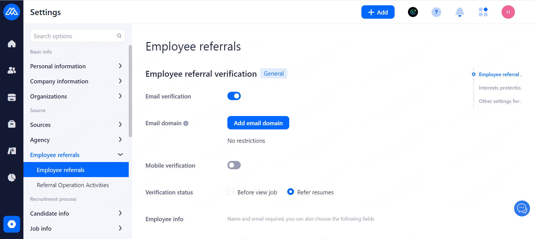Open the home icon in left sidebar
Screen dimensions: 535x239
click(12, 44)
